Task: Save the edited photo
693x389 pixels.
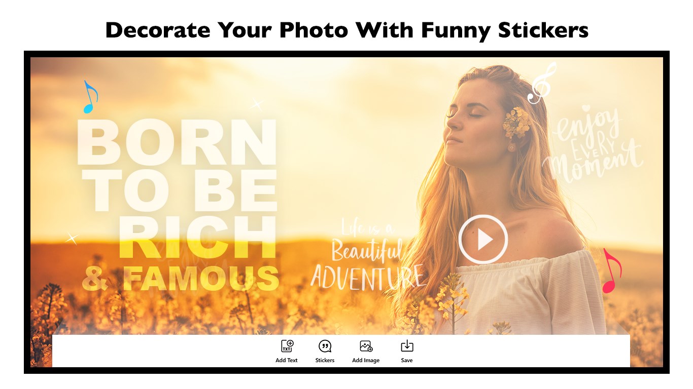Action: [x=407, y=346]
